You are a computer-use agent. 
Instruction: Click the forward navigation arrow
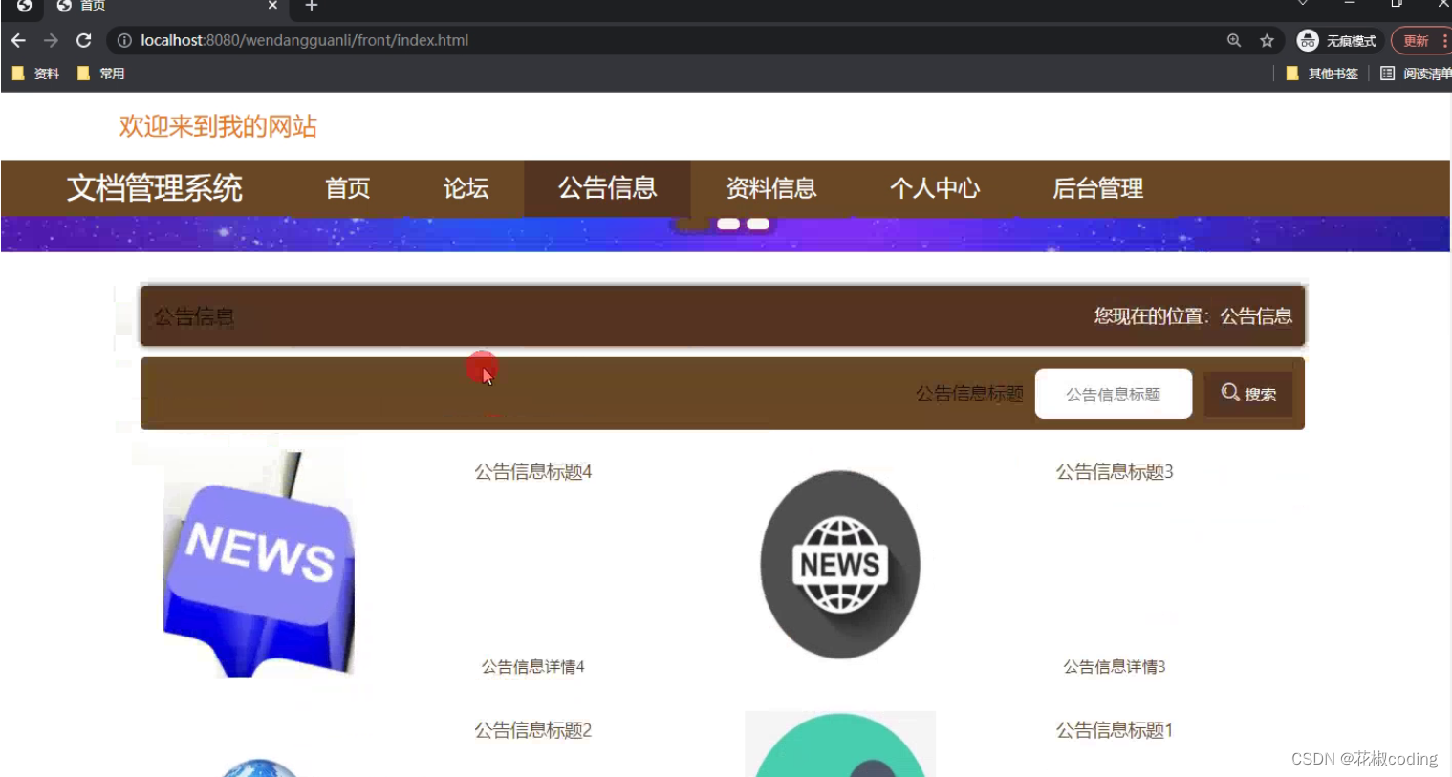51,40
